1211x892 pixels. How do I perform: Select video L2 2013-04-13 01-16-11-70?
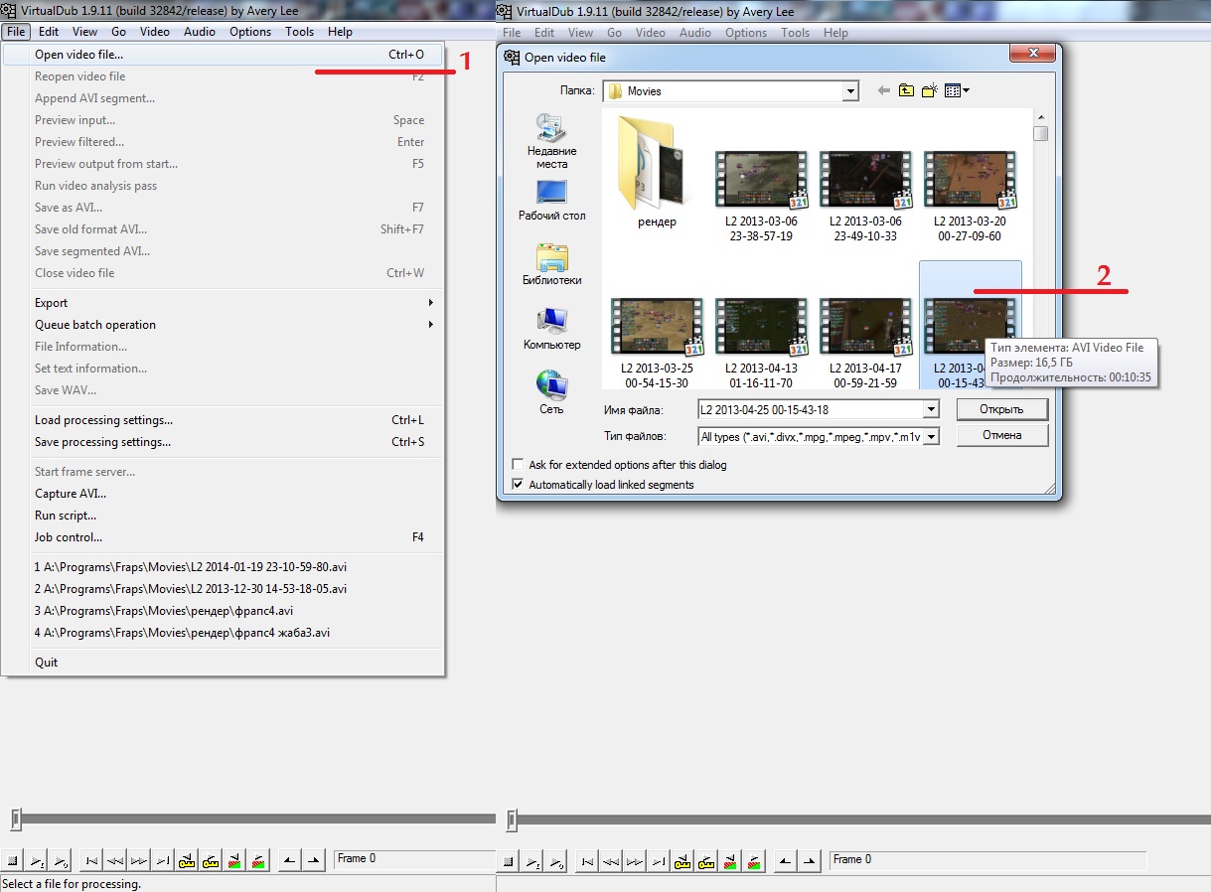click(x=761, y=343)
